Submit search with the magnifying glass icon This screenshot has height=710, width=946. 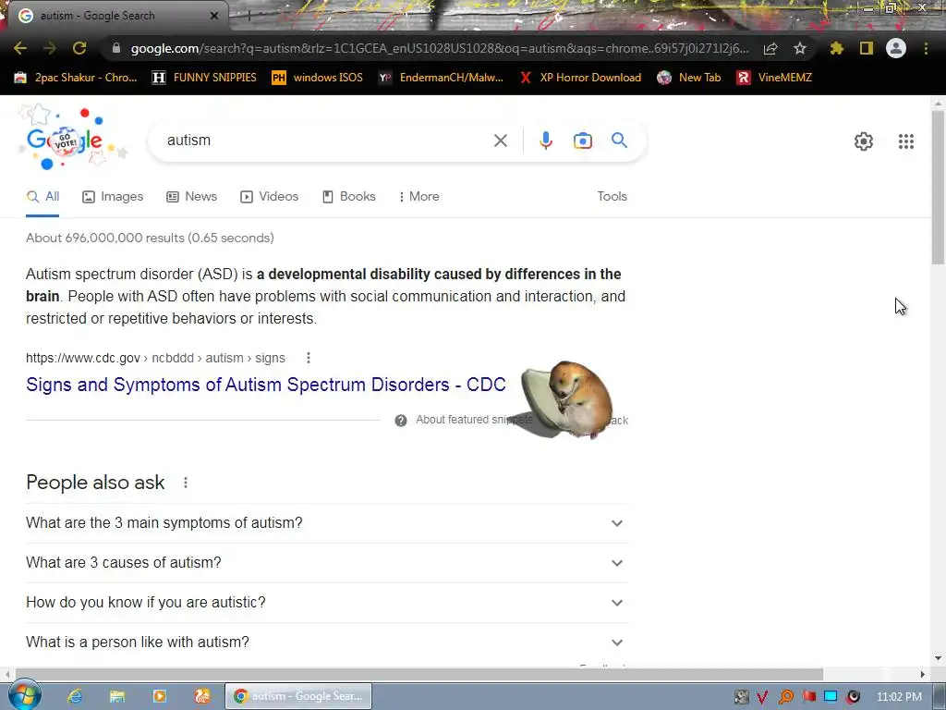[x=619, y=141]
